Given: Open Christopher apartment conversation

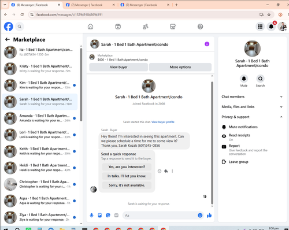Looking at the screenshot, I should pyautogui.click(x=40, y=184).
